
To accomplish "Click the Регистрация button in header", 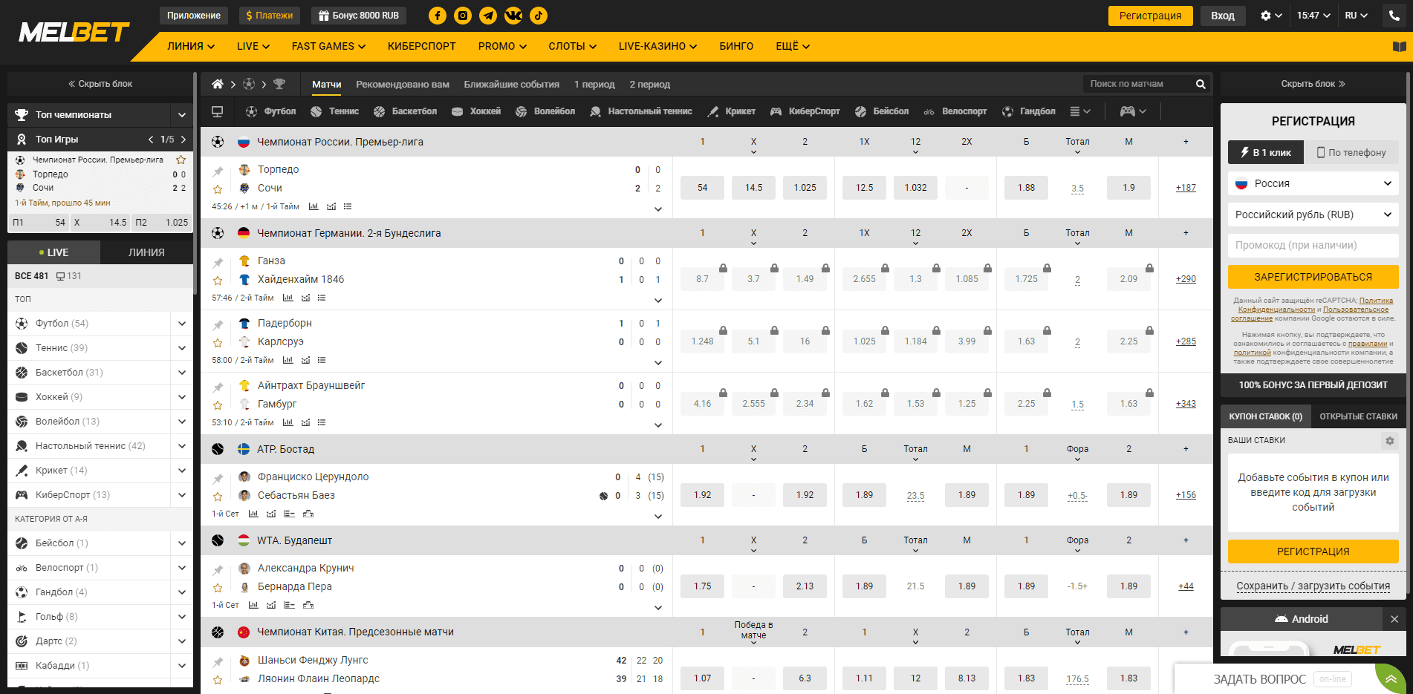I will click(x=1150, y=16).
